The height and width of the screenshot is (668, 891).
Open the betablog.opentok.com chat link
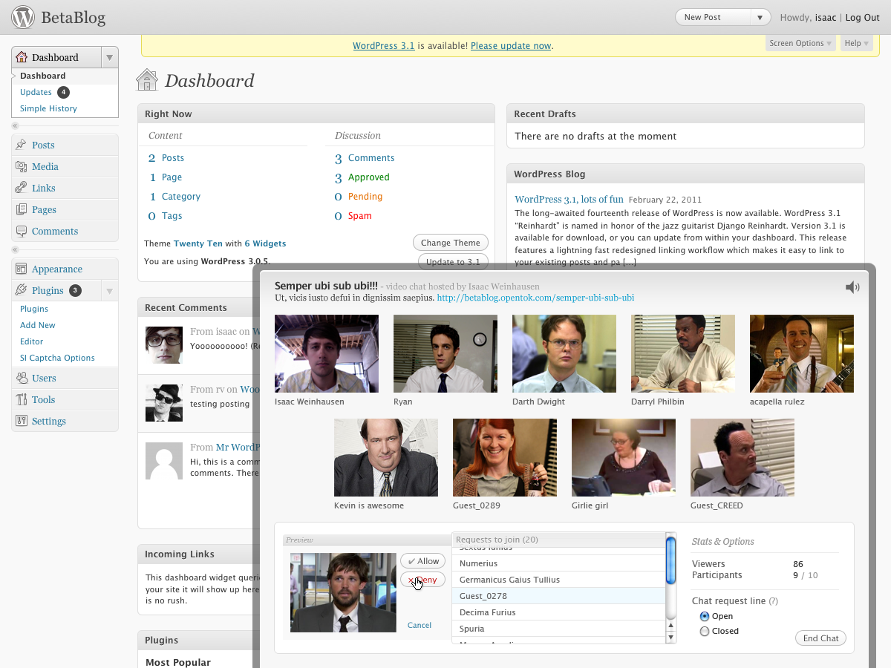point(535,298)
